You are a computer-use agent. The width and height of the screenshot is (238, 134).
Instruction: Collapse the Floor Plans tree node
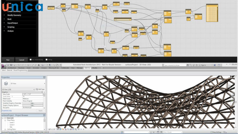(5, 120)
